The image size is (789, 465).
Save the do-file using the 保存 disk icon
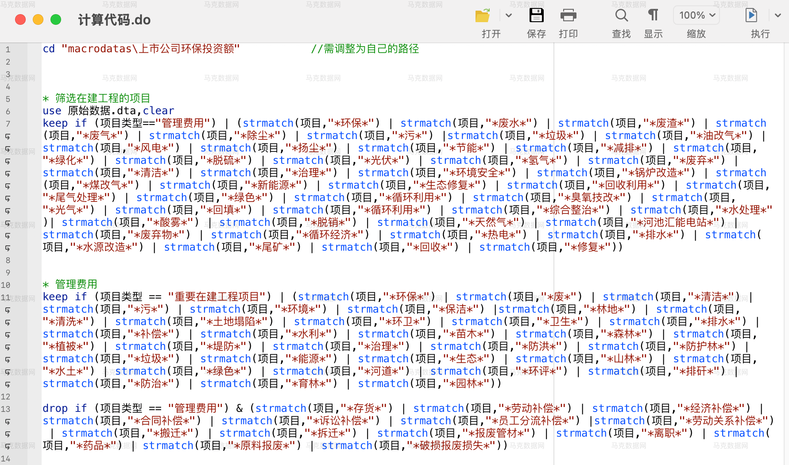(x=537, y=15)
